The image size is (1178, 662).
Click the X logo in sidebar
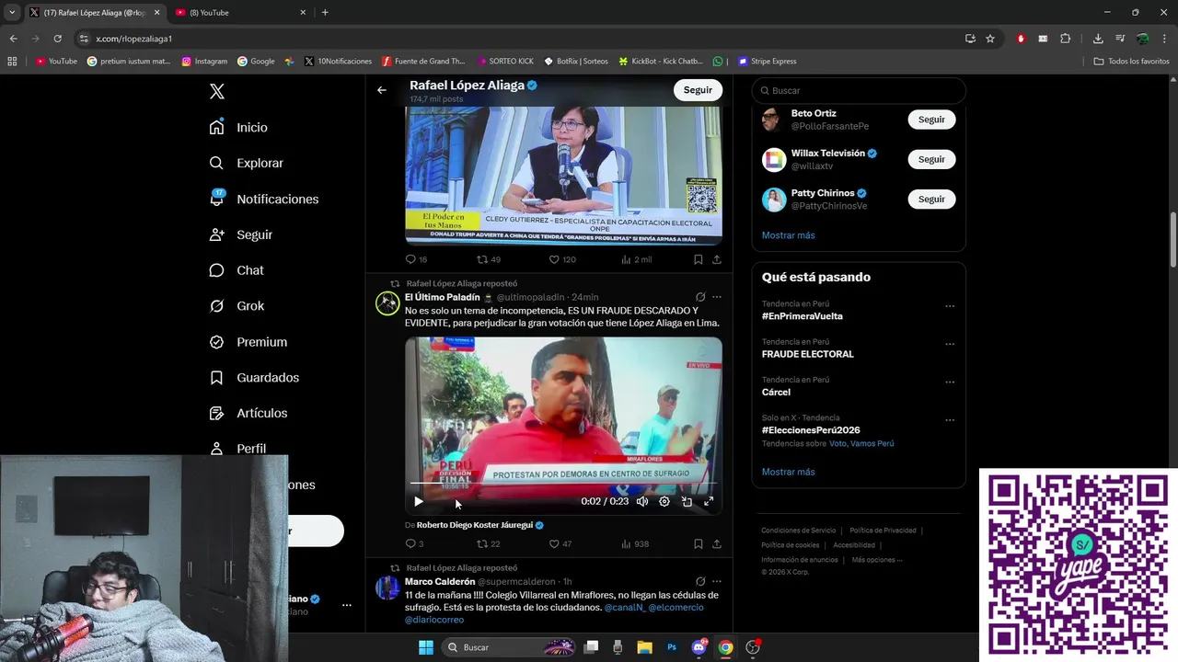[x=216, y=91]
